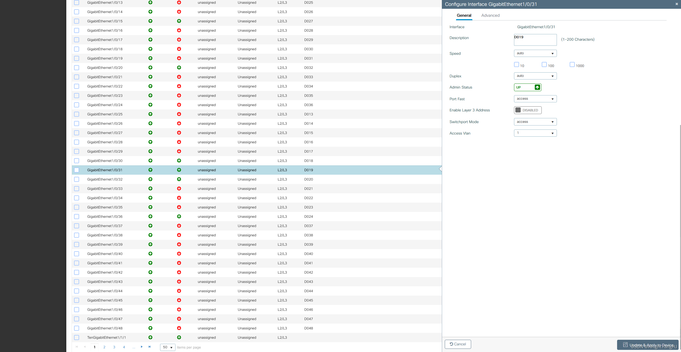The width and height of the screenshot is (681, 352).
Task: Edit the Description text field
Action: [535, 40]
